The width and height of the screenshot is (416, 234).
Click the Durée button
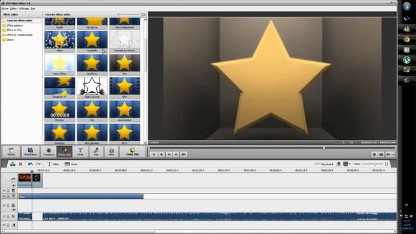[71, 164]
